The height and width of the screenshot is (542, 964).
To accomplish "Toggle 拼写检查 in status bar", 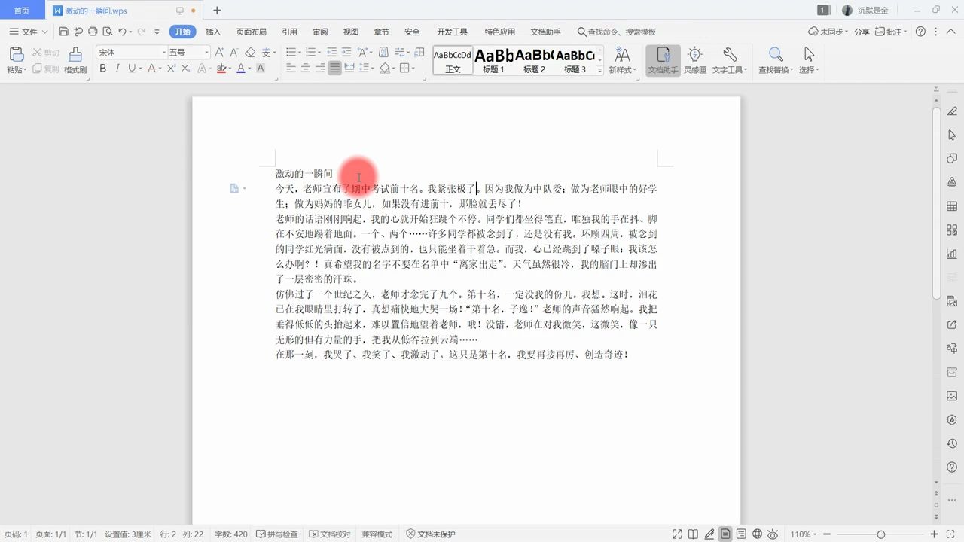I will (x=277, y=534).
